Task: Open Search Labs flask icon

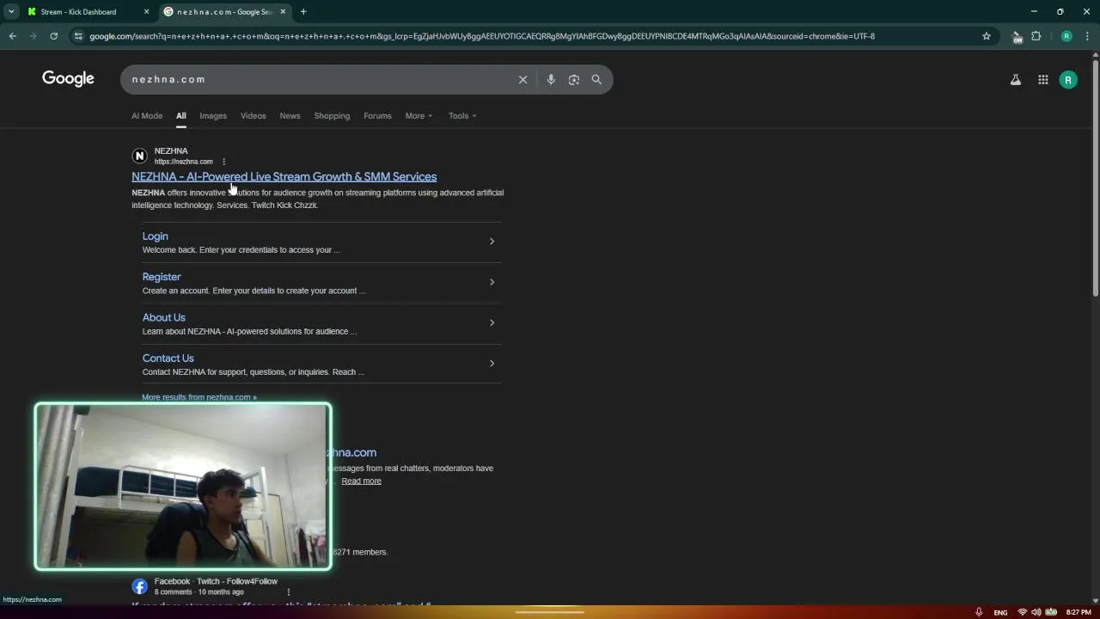Action: (1016, 80)
